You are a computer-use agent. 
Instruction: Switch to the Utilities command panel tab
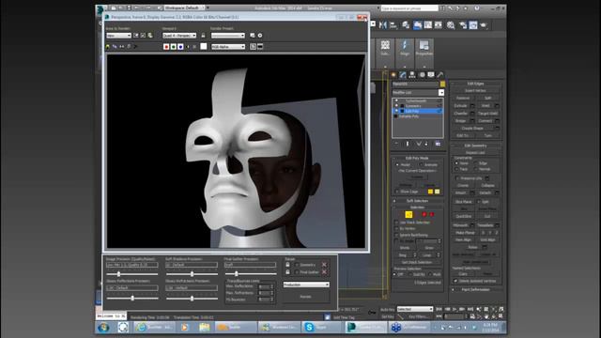(440, 75)
